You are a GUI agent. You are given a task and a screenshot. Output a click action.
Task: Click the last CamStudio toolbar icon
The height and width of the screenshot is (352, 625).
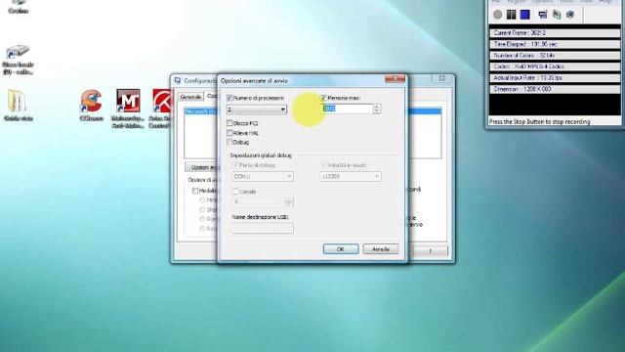point(570,15)
